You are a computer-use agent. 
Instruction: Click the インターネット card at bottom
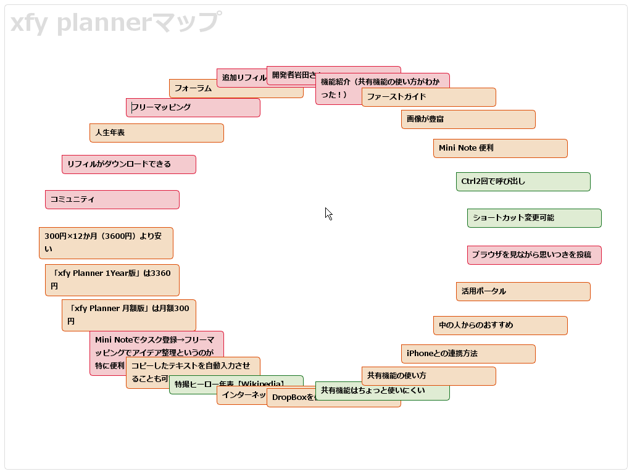[242, 396]
